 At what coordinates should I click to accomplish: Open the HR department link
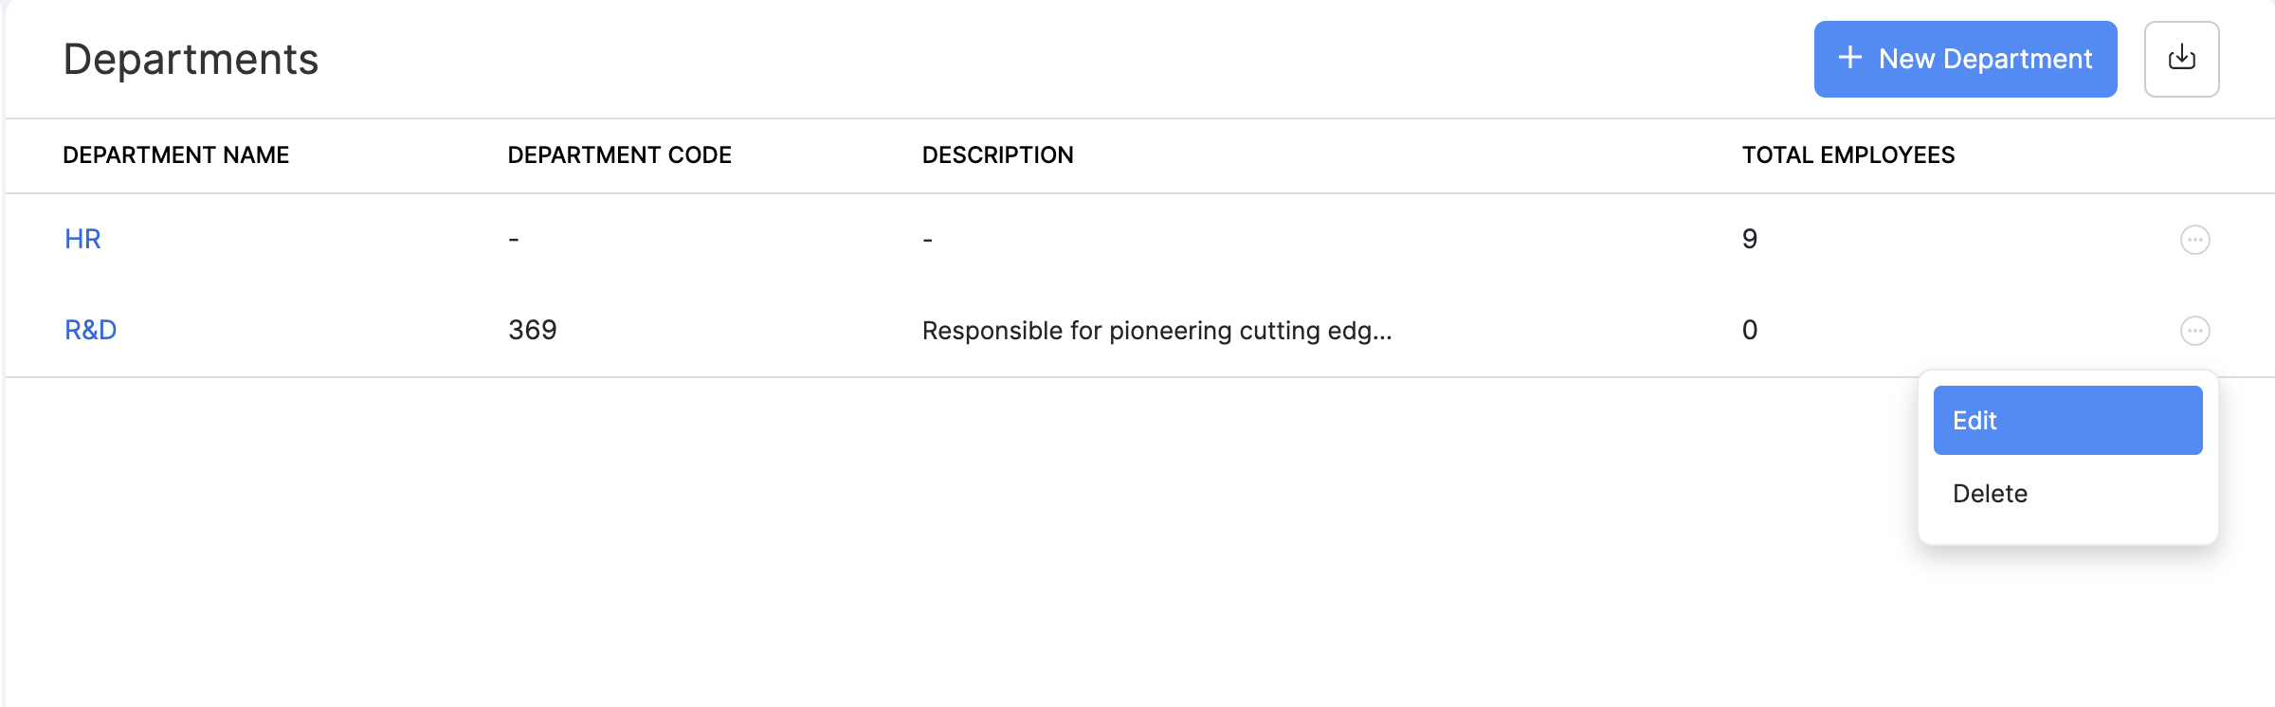click(82, 239)
